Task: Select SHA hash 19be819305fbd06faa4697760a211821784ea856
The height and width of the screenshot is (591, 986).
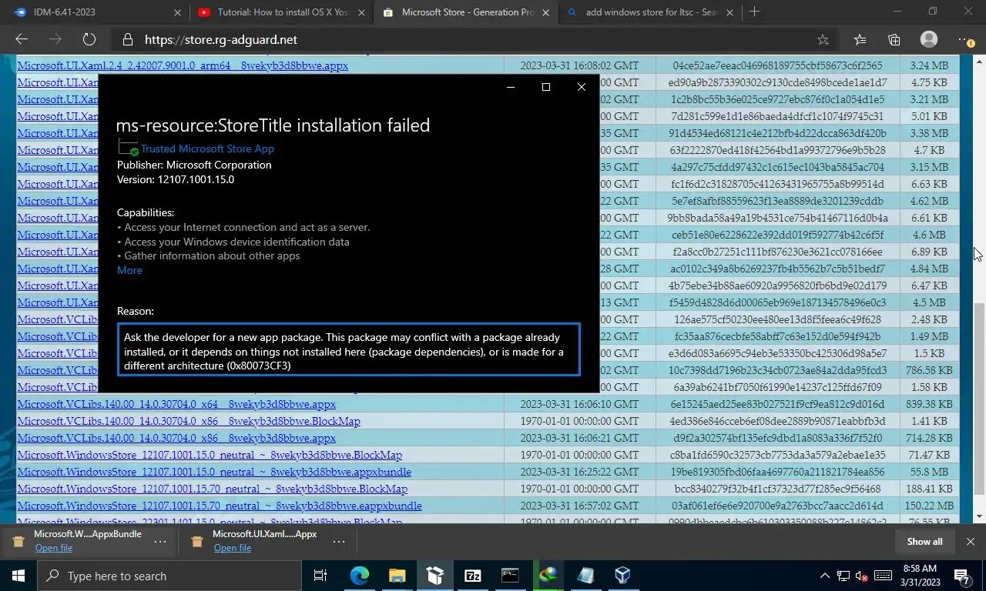Action: (x=777, y=472)
